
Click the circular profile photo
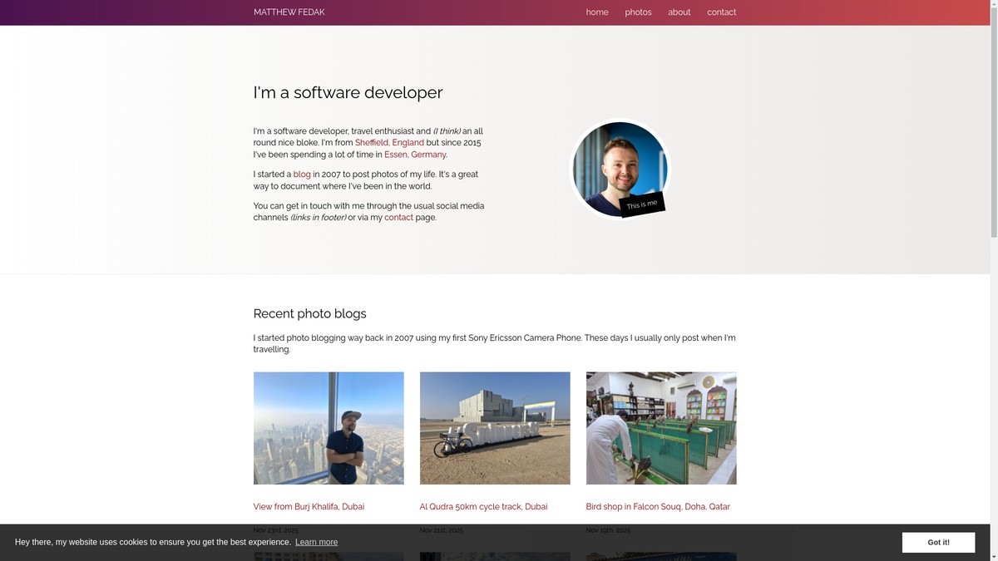coord(620,169)
